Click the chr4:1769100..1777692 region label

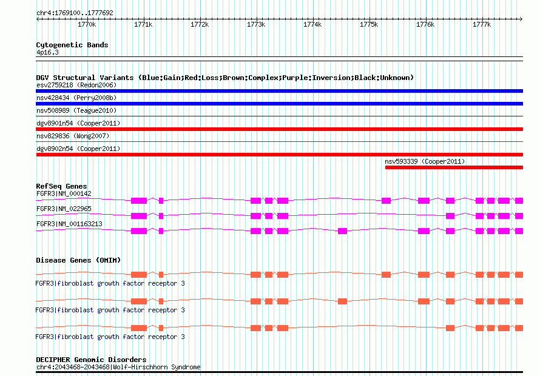click(x=75, y=13)
